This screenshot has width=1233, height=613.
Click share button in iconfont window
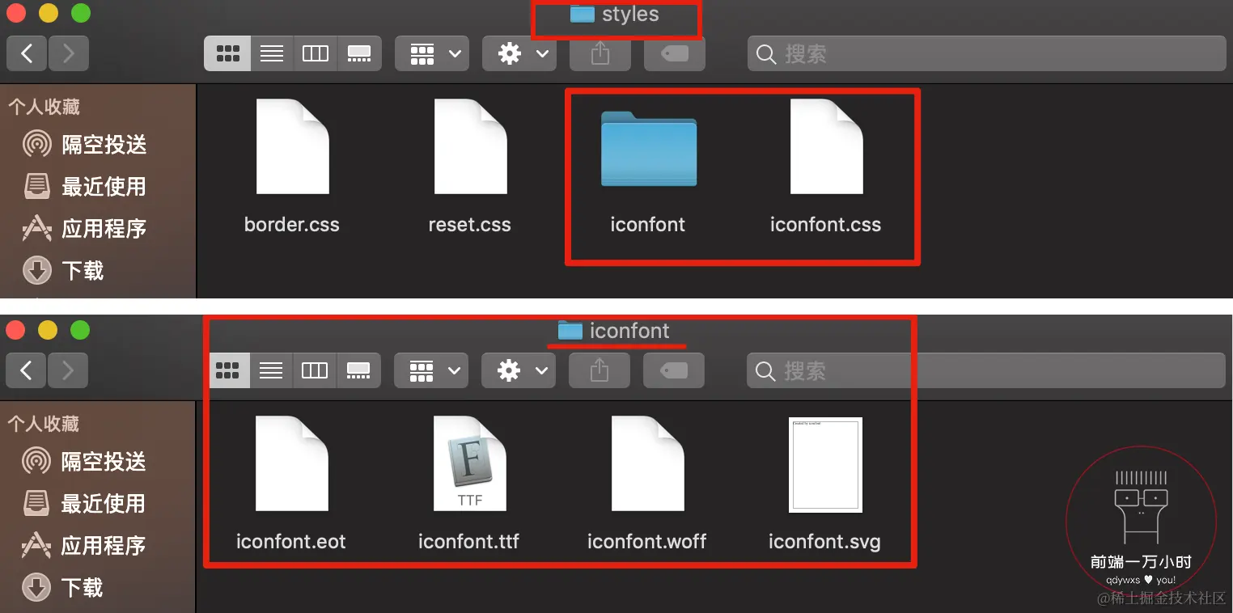click(599, 371)
